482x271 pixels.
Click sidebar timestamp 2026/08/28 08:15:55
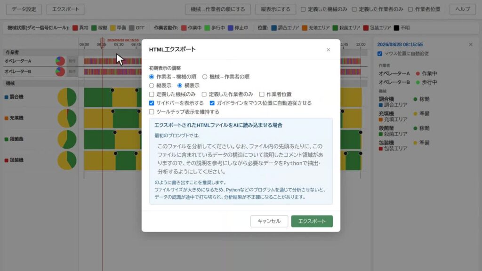point(400,45)
